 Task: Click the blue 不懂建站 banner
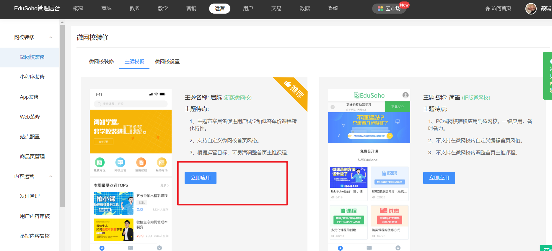(369, 127)
